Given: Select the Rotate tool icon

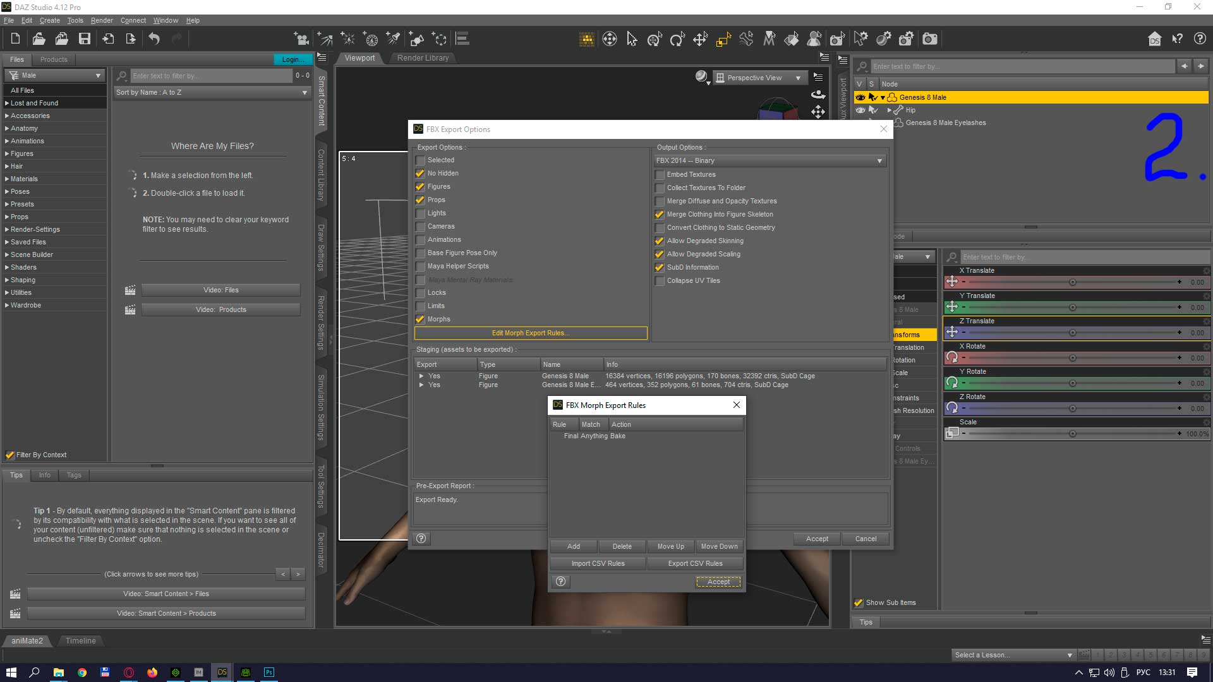Looking at the screenshot, I should 677,39.
